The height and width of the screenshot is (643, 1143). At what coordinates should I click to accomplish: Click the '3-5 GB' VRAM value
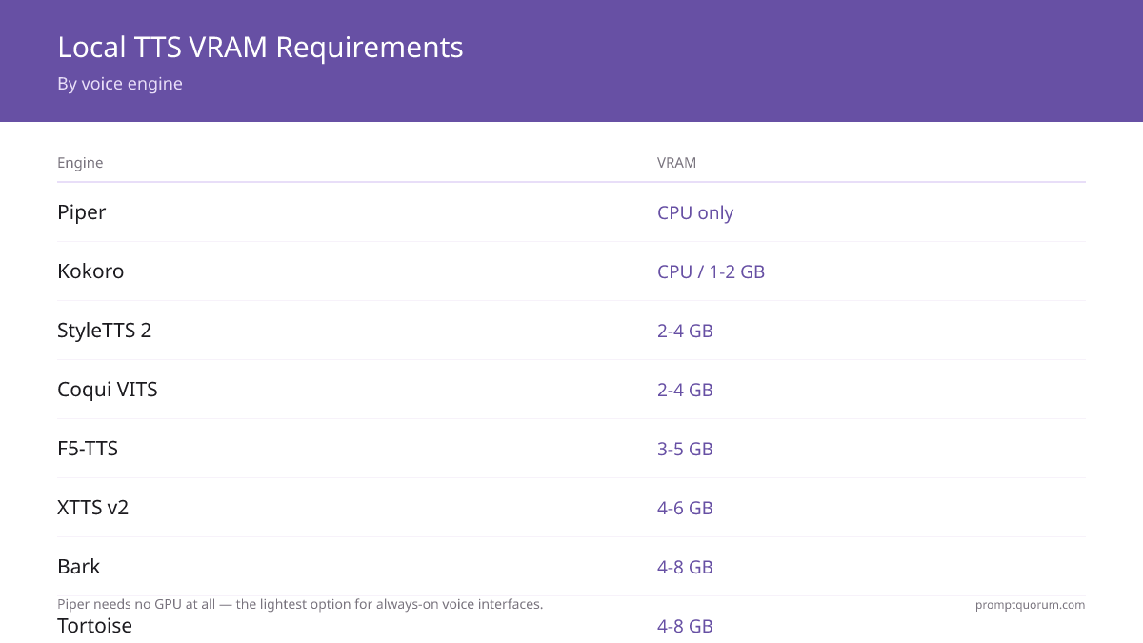pos(685,449)
